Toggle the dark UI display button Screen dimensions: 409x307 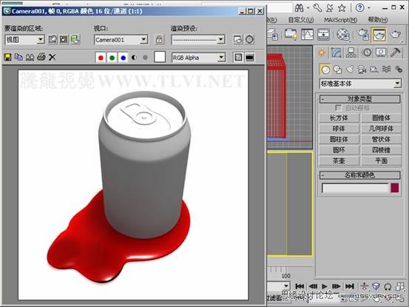tap(250, 57)
